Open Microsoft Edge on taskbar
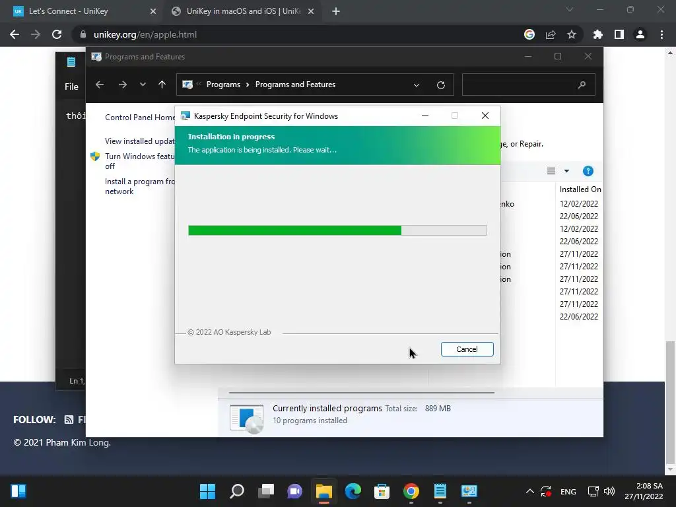The height and width of the screenshot is (507, 676). (x=353, y=491)
